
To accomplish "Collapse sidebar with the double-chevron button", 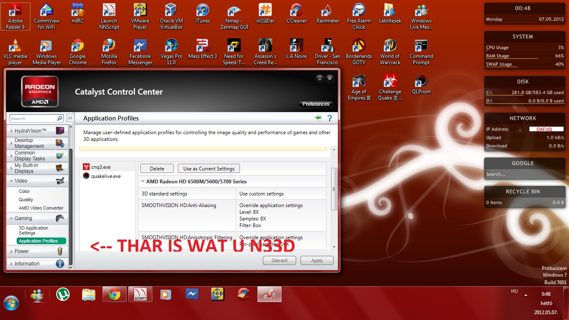I will point(70,118).
